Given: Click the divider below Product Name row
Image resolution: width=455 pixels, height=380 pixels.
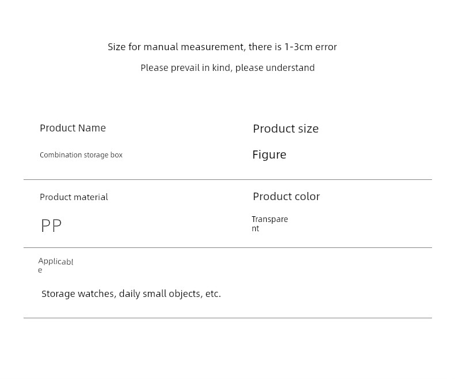Looking at the screenshot, I should coord(227,179).
